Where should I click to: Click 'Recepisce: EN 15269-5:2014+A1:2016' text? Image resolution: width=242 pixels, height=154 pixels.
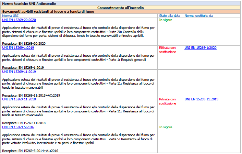click(30, 151)
